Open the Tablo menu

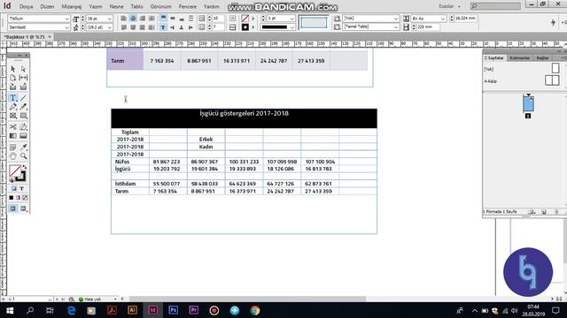(x=136, y=6)
